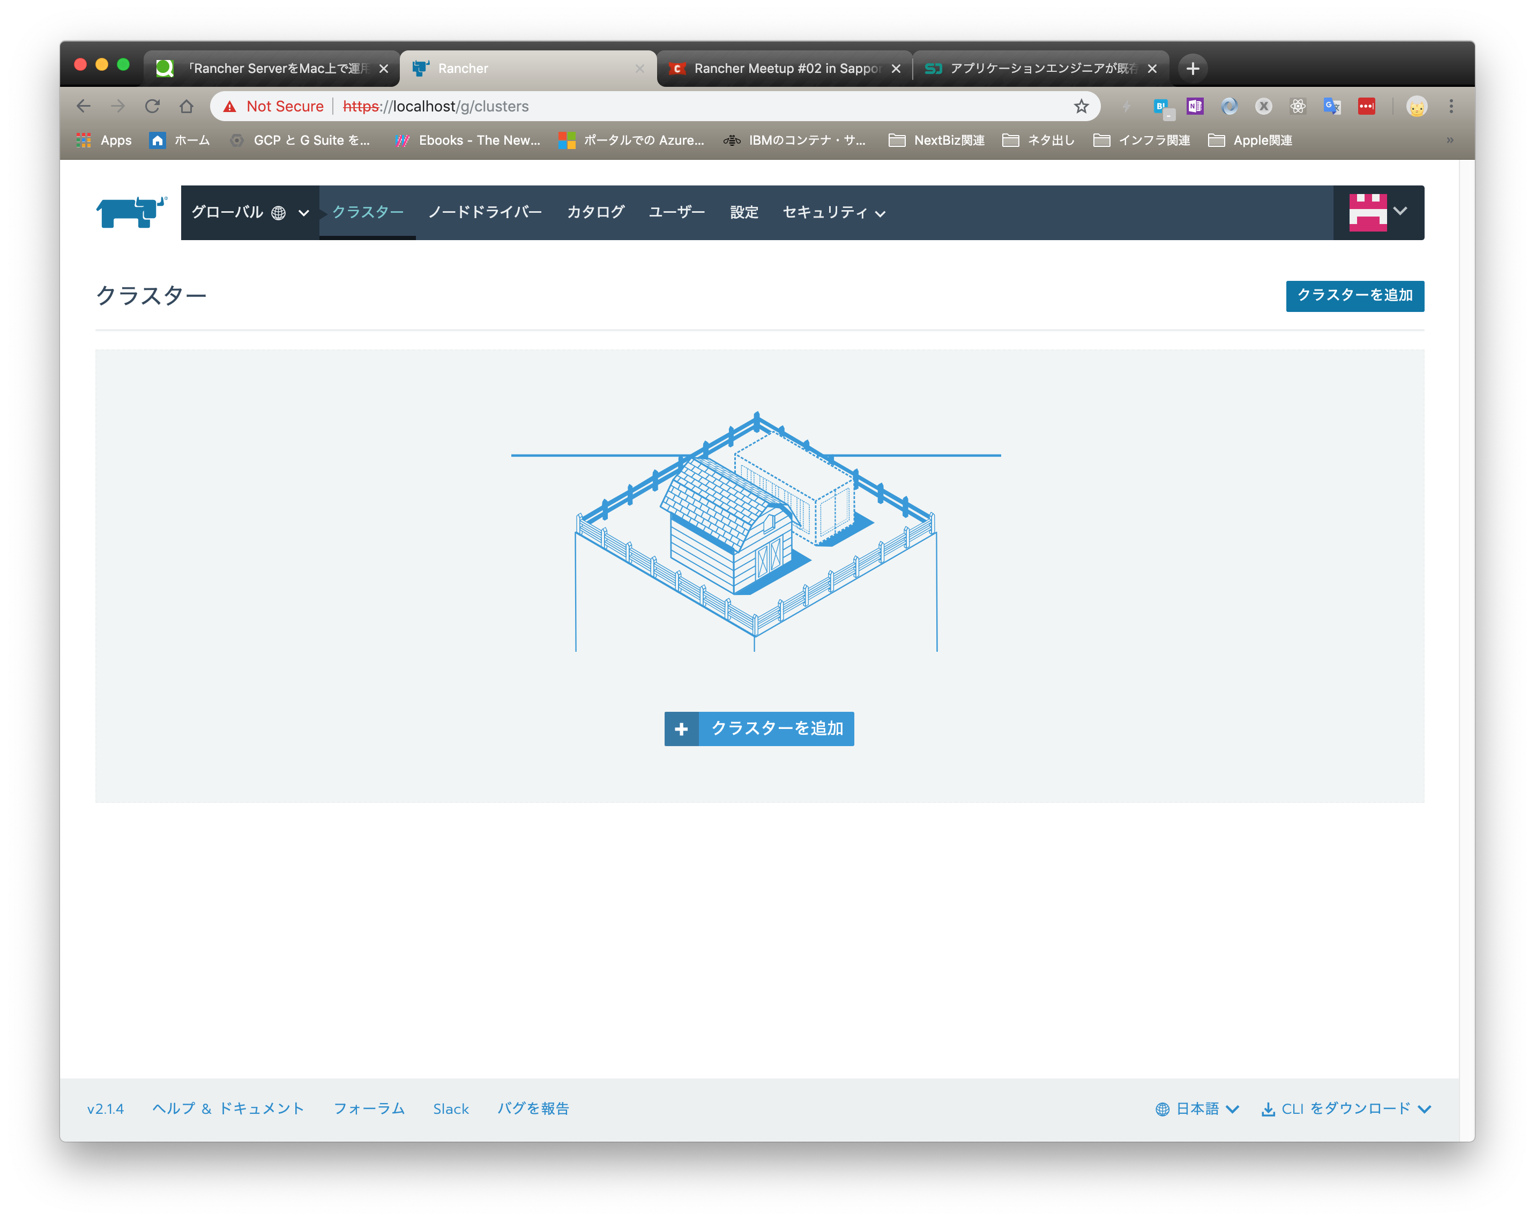
Task: Open the Slack link in the footer
Action: click(451, 1108)
